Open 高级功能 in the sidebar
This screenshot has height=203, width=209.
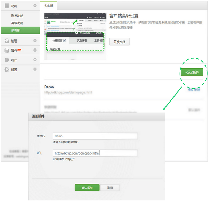(x=17, y=23)
